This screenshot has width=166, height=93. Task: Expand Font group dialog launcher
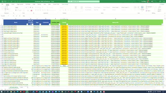coord(33,13)
